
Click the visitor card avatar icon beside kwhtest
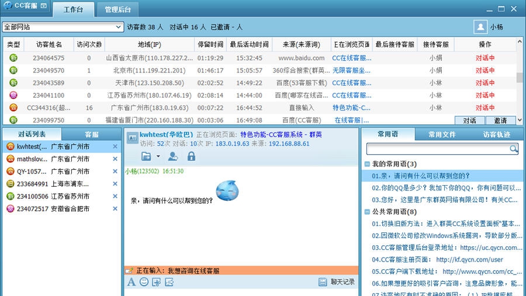pos(132,138)
